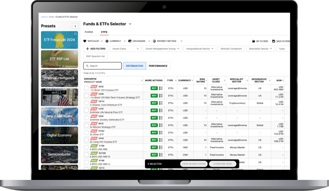Open more actions list icon for BITX
The height and width of the screenshot is (191, 329).
coord(161,125)
